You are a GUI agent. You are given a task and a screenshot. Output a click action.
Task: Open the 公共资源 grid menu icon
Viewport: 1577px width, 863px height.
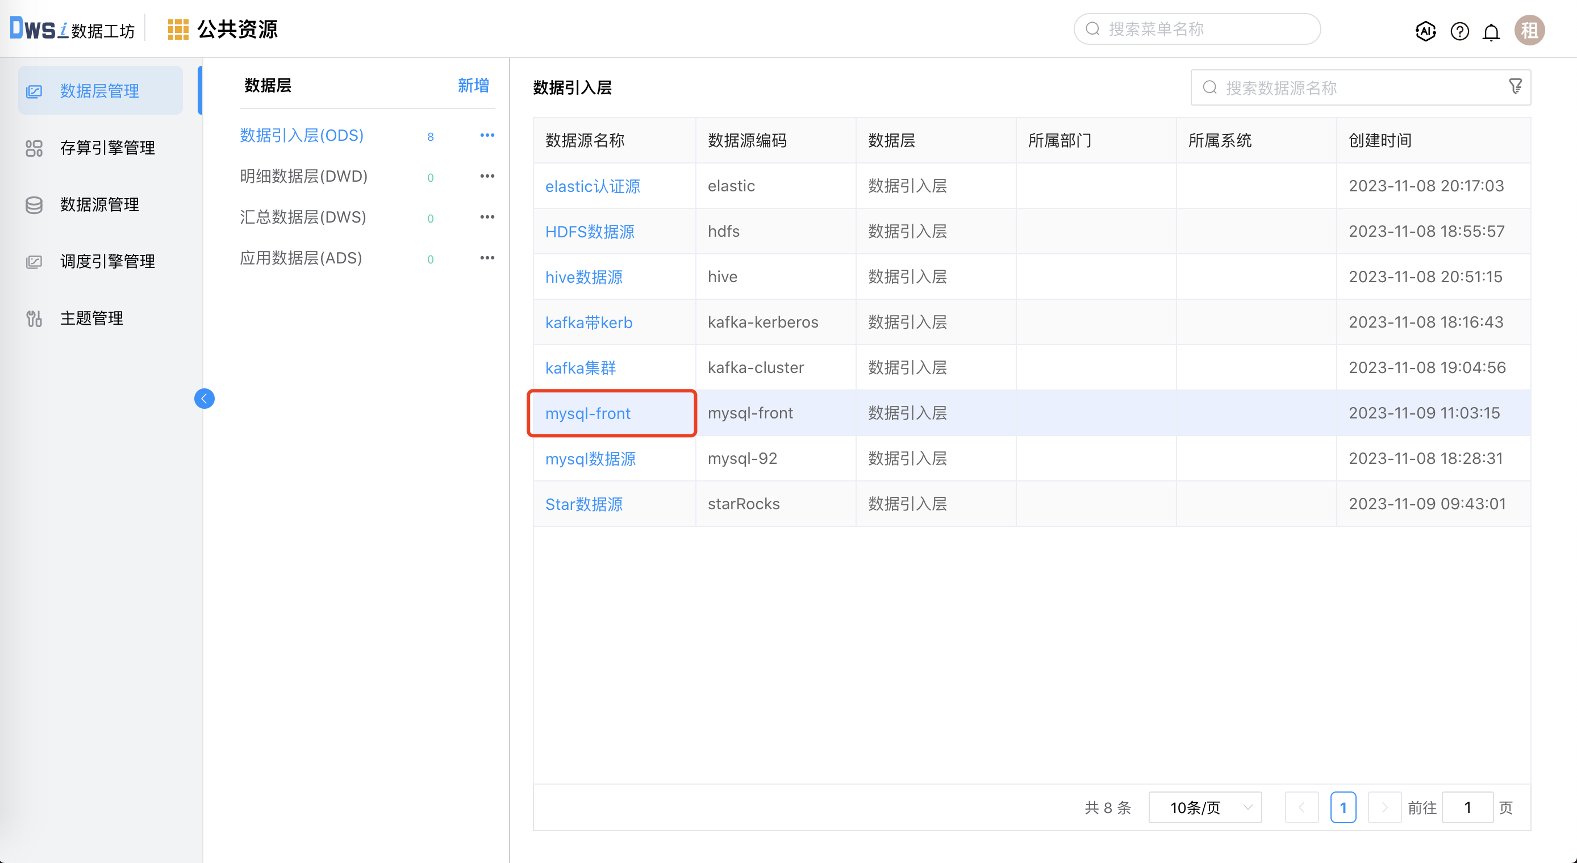coord(178,30)
